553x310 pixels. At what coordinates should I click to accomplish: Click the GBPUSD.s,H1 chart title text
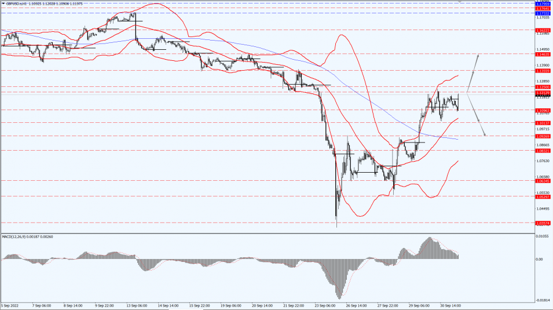tap(17, 3)
